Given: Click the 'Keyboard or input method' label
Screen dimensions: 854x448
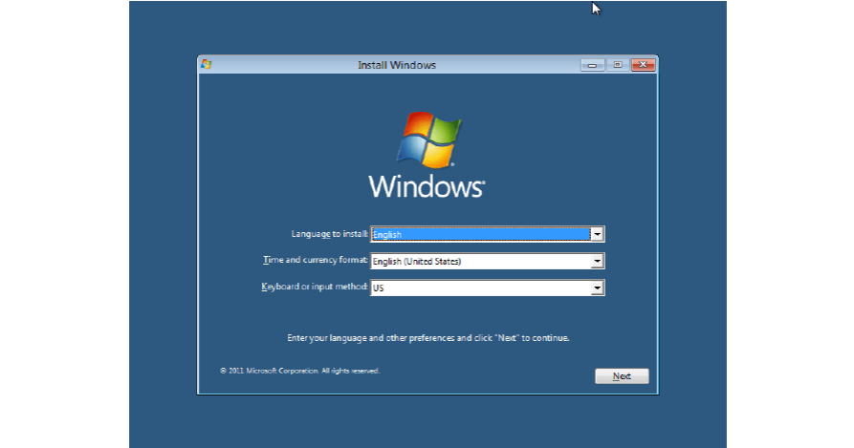Looking at the screenshot, I should pos(315,287).
